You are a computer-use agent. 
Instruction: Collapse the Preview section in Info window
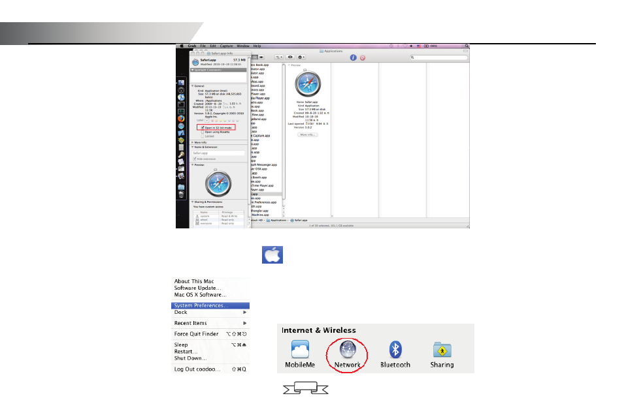click(193, 164)
